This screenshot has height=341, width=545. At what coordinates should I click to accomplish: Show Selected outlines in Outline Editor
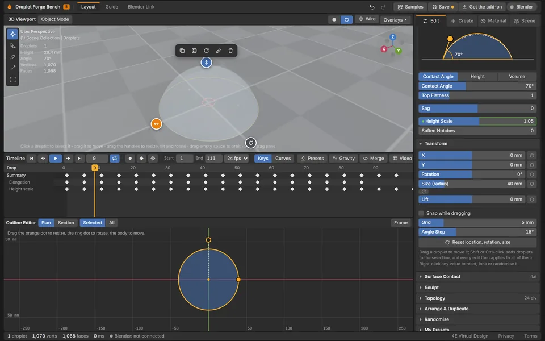(x=93, y=223)
